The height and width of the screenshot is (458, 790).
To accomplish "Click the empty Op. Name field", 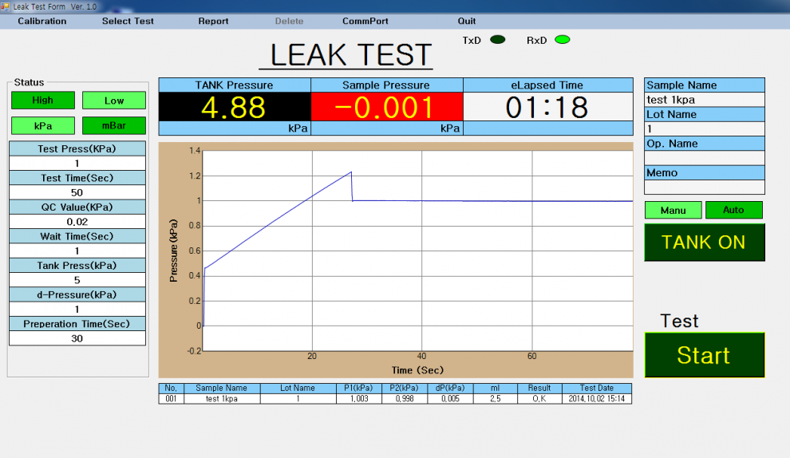I will (705, 158).
